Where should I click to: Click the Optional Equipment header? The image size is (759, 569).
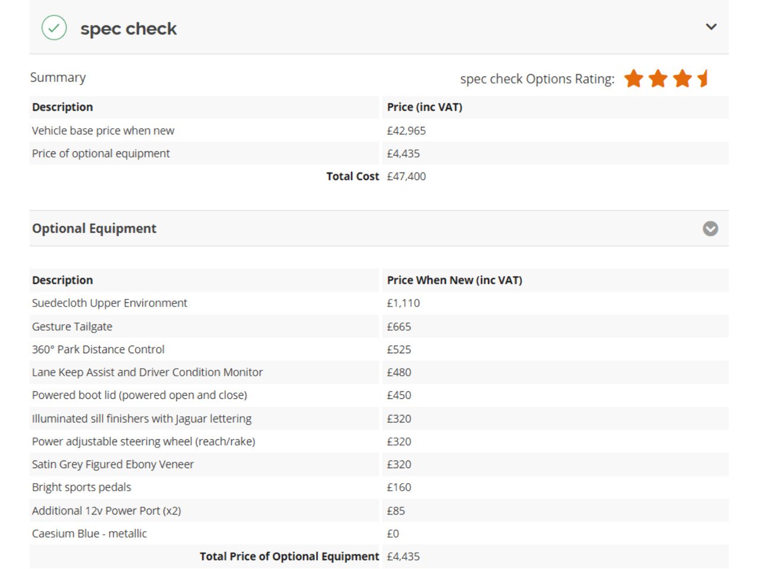click(94, 229)
